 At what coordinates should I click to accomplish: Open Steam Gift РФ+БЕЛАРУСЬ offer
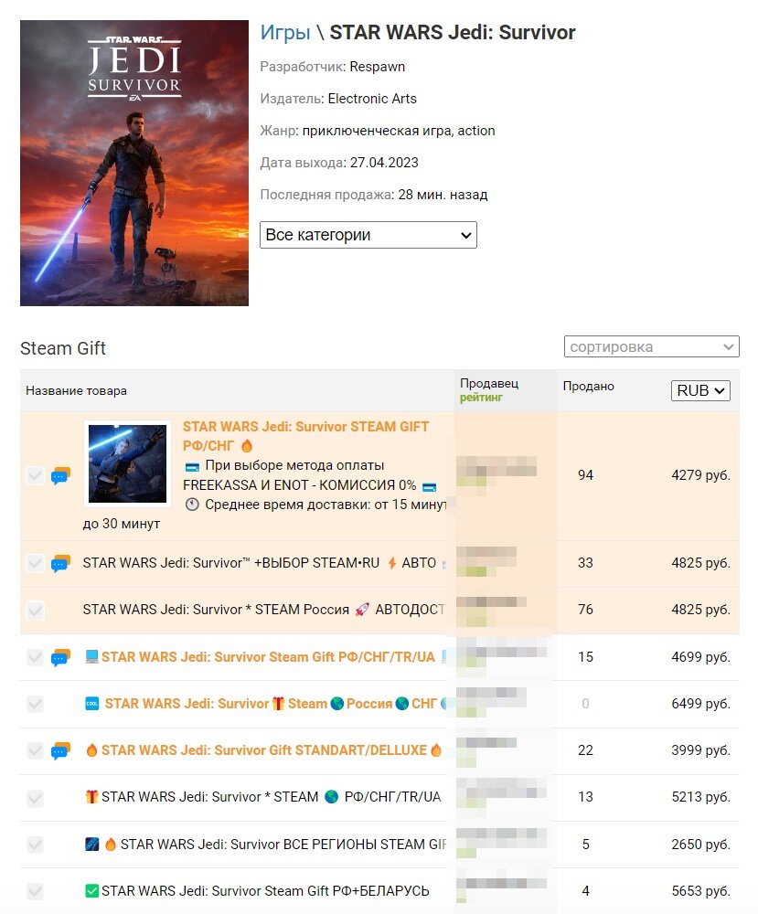[x=265, y=890]
